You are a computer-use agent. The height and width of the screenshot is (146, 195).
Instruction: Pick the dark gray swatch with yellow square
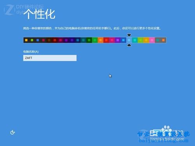(26, 40)
